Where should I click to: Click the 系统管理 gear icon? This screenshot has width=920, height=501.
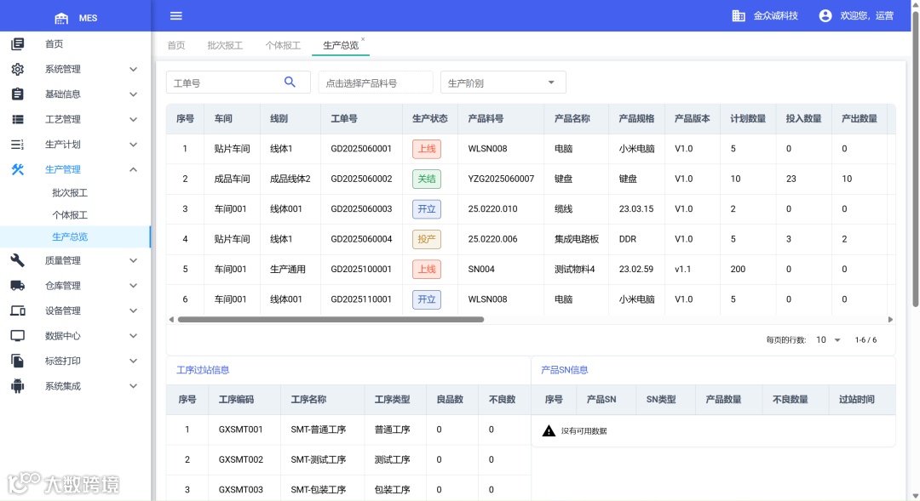click(18, 69)
